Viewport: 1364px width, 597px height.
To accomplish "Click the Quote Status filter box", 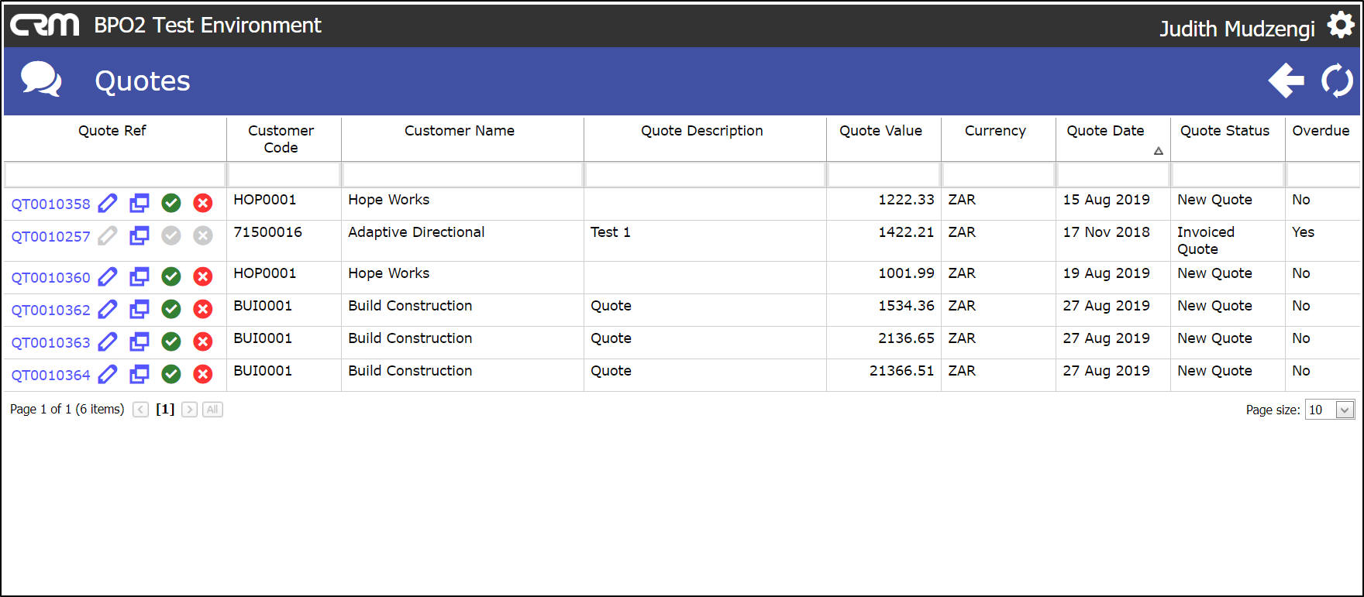I will (1227, 175).
